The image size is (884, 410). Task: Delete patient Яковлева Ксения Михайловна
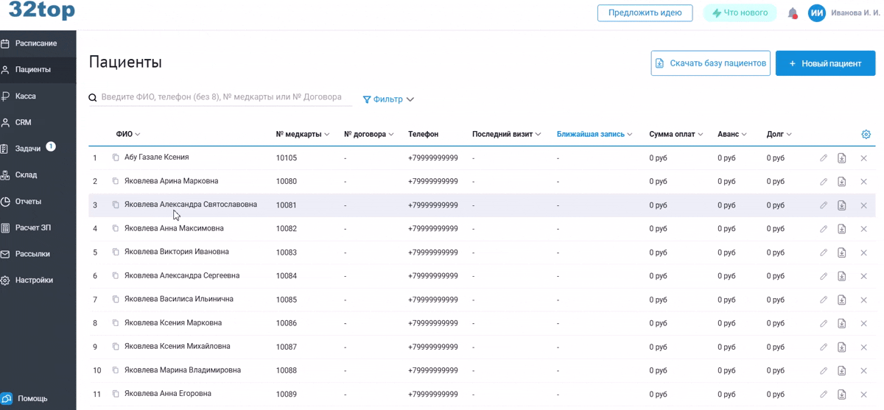click(863, 347)
